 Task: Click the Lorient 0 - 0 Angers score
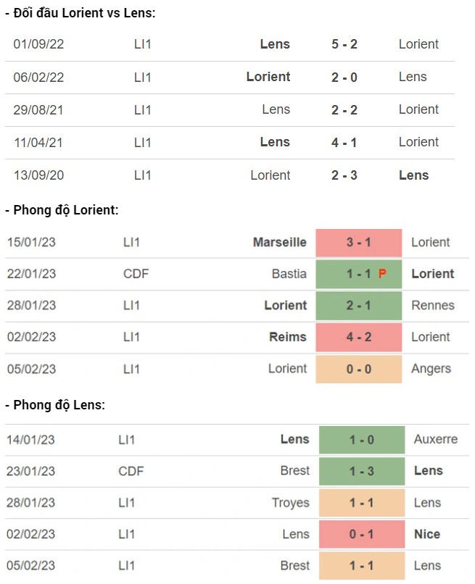coord(359,369)
